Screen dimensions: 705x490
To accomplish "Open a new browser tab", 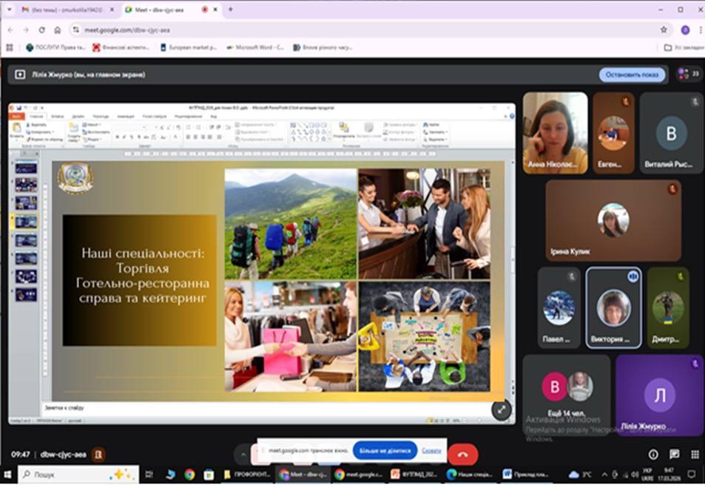I will pos(230,10).
